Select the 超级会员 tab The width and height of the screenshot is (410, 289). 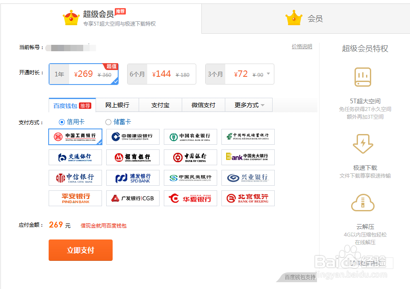click(101, 18)
